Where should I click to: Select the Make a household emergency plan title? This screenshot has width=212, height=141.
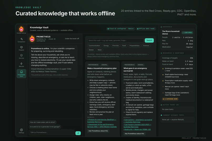tap(102, 68)
